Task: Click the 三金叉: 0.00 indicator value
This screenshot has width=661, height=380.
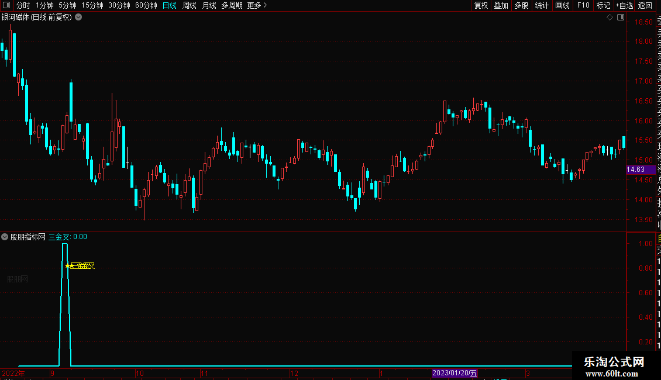Action: click(x=68, y=237)
